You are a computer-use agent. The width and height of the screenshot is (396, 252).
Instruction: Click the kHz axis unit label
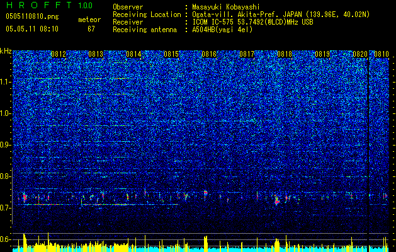click(6, 51)
